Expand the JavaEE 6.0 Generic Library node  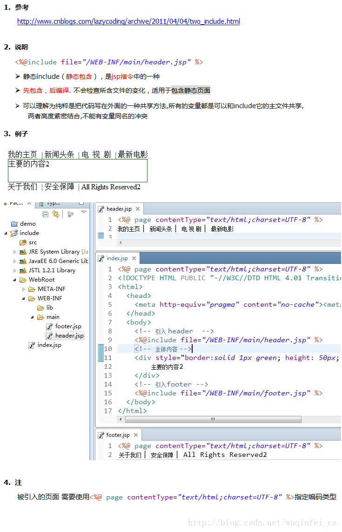tap(14, 261)
